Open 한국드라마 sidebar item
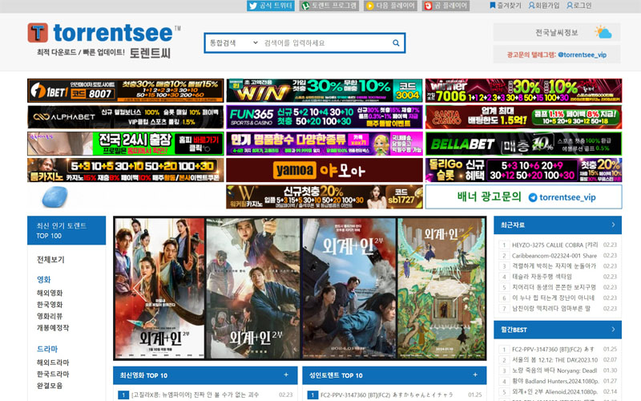 tap(53, 374)
